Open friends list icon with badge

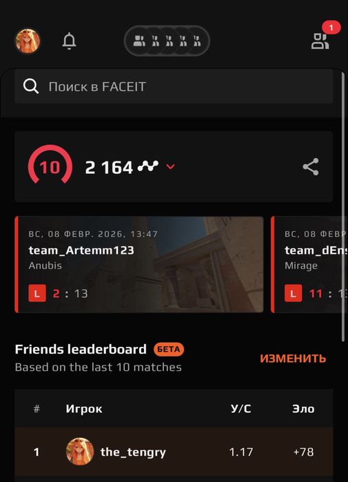click(x=320, y=41)
